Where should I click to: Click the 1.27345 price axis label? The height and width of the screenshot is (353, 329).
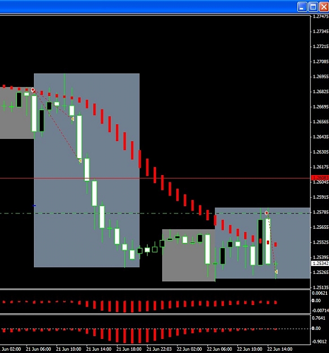pyautogui.click(x=321, y=31)
